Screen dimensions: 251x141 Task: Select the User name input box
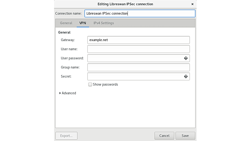pyautogui.click(x=138, y=49)
